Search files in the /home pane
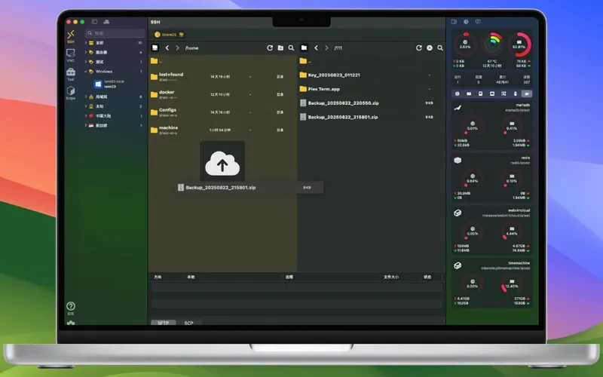 click(291, 48)
